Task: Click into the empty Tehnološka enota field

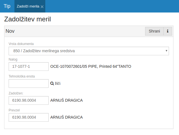Action: (x=29, y=83)
